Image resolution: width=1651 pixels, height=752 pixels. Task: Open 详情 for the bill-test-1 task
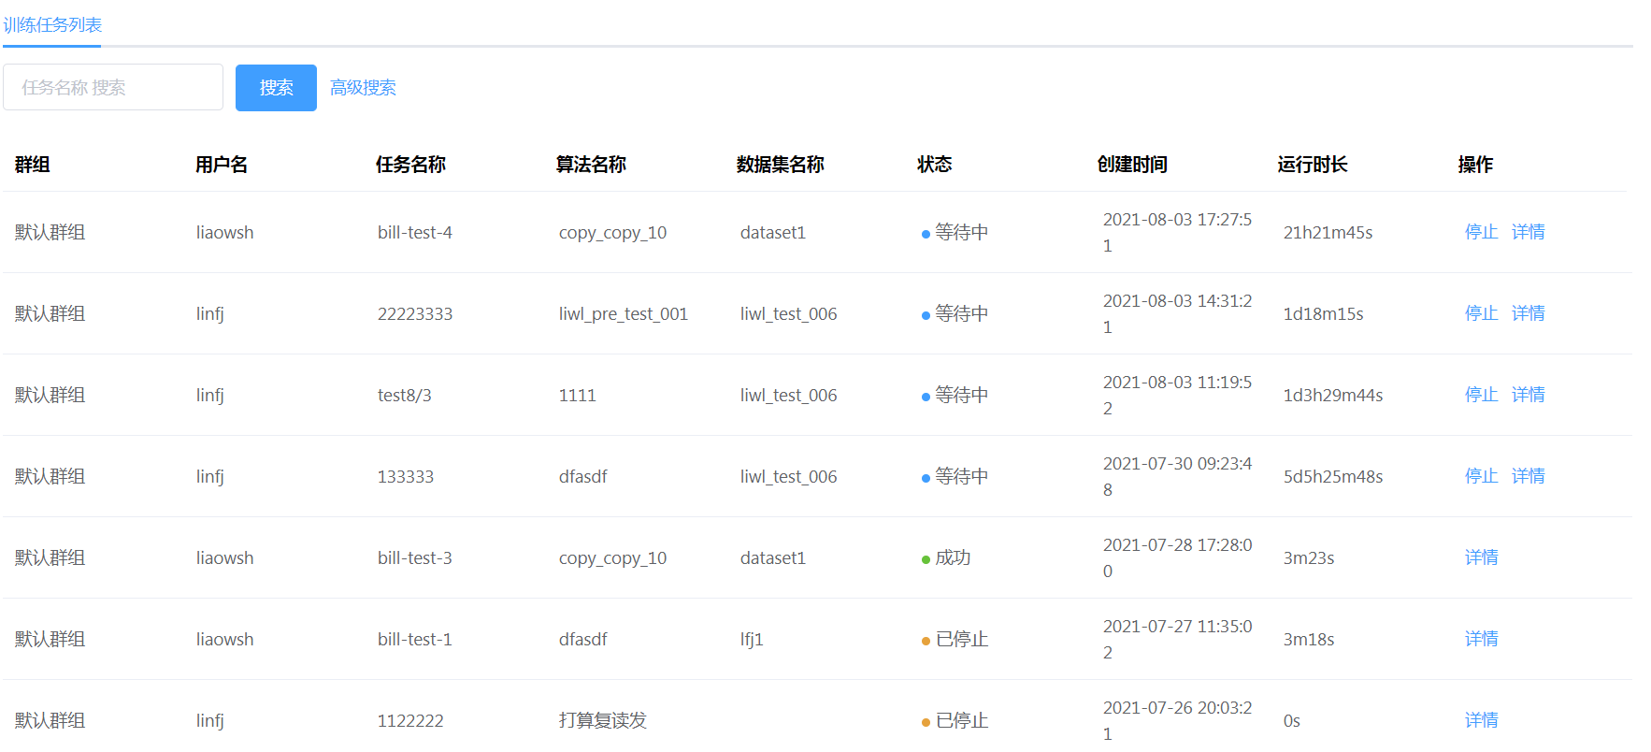[x=1481, y=639]
